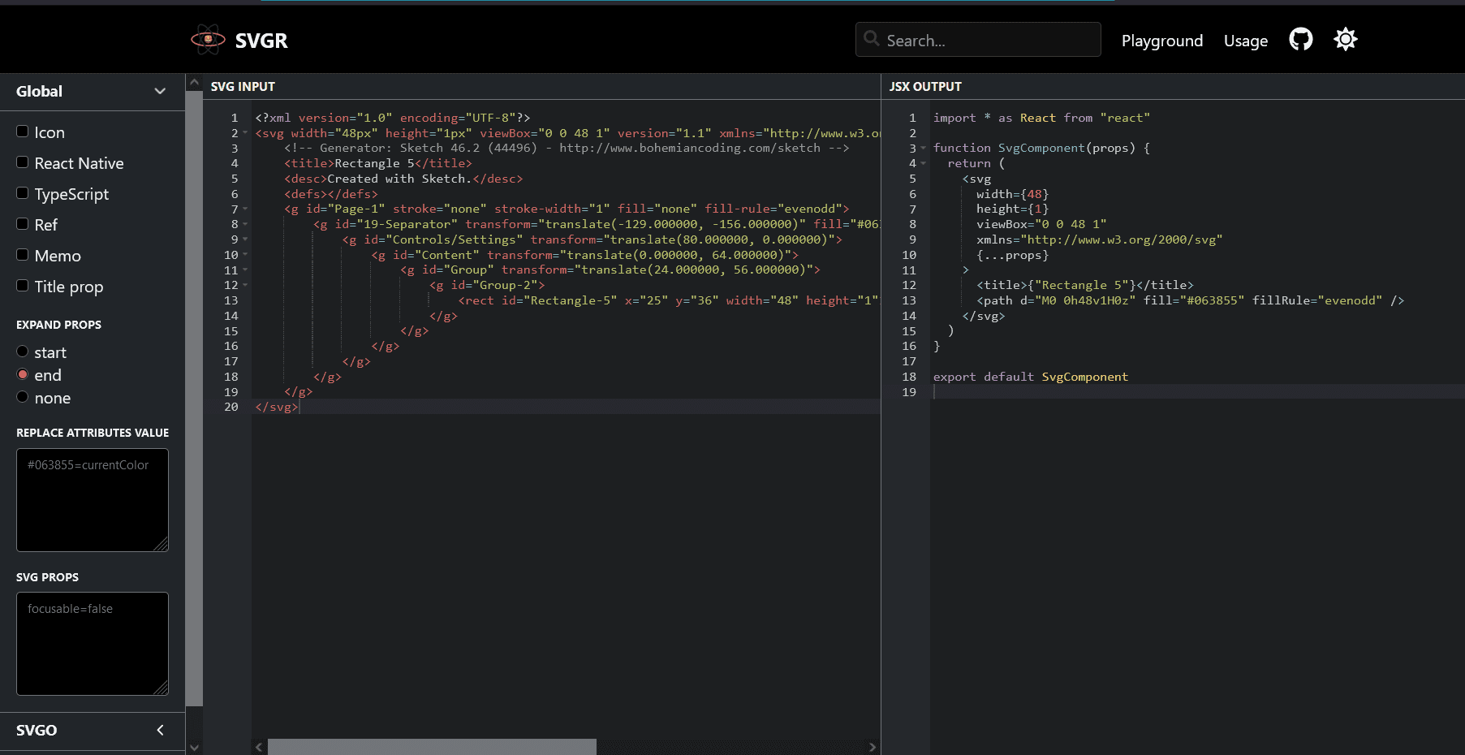Click the sidebar scroll-down arrow
The width and height of the screenshot is (1465, 755).
(194, 747)
